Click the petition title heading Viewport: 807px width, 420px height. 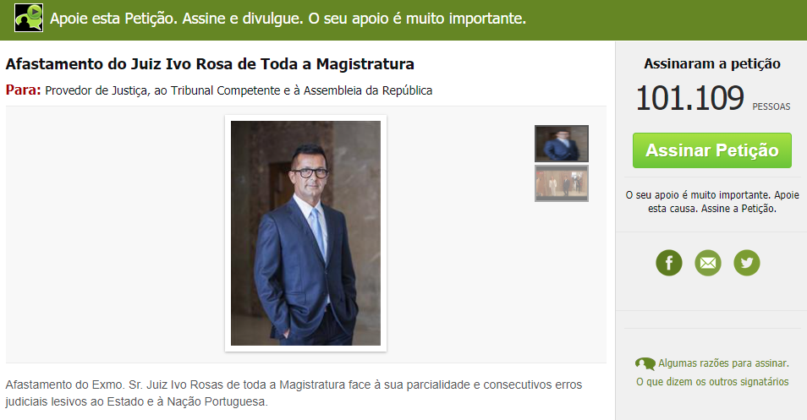point(210,64)
